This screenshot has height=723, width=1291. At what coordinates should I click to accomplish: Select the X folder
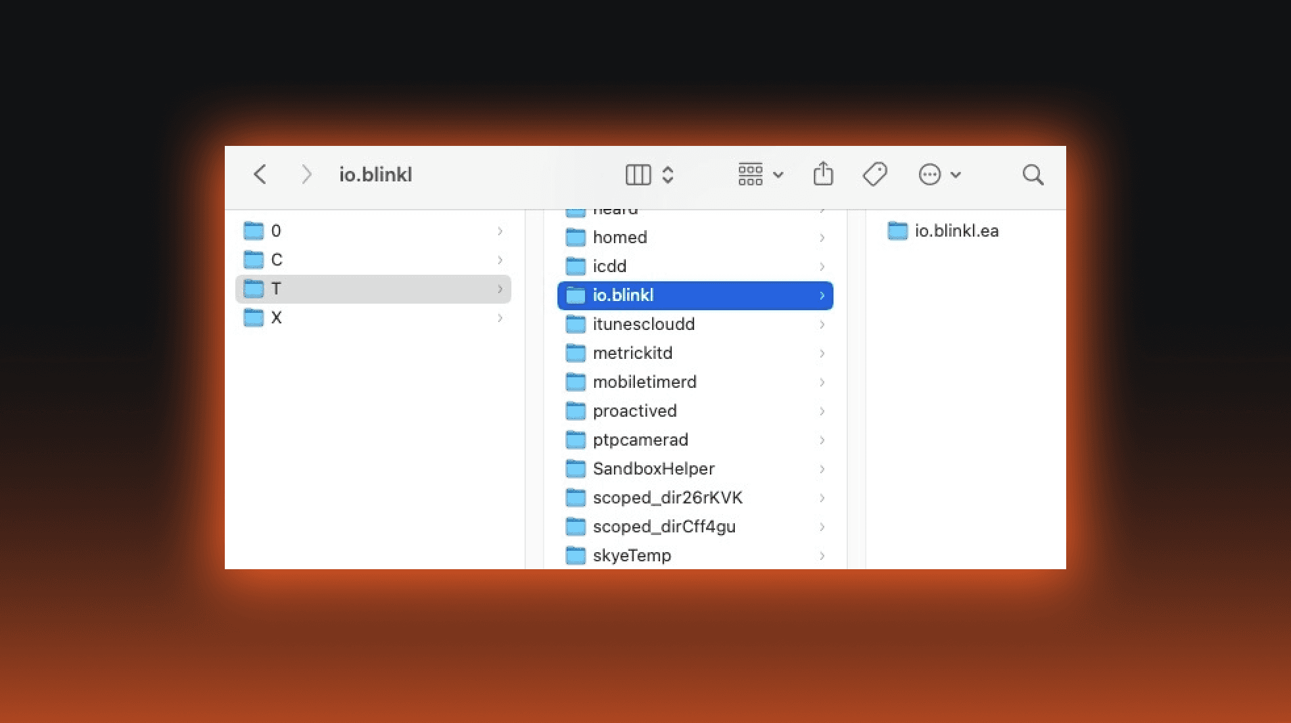point(277,317)
